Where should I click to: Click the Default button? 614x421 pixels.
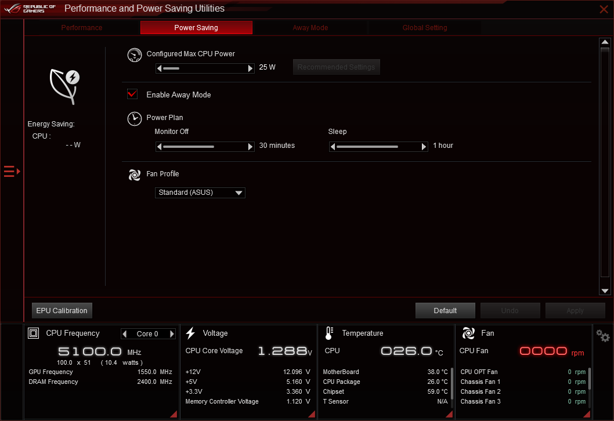[x=445, y=311]
